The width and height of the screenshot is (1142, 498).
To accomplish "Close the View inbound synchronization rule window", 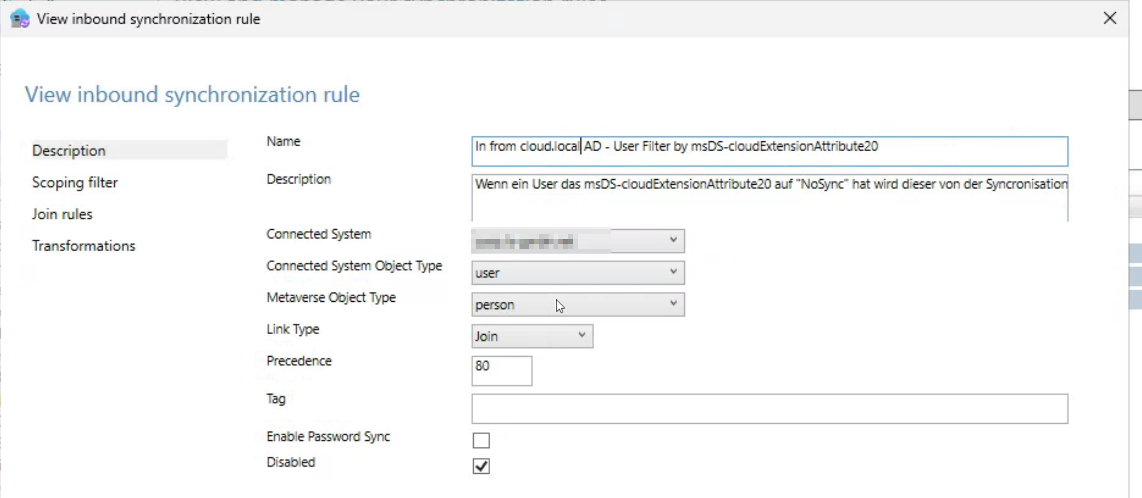I will click(x=1109, y=18).
